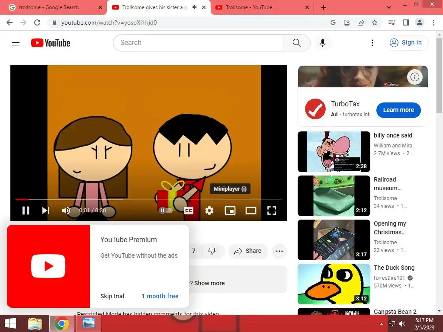This screenshot has width=443, height=332.
Task: Sign in to YouTube
Action: [406, 43]
